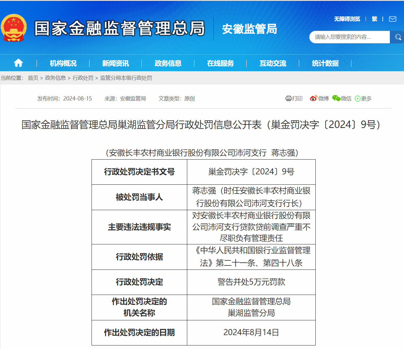
Task: Click the 微博 share label
Action: tap(324, 98)
